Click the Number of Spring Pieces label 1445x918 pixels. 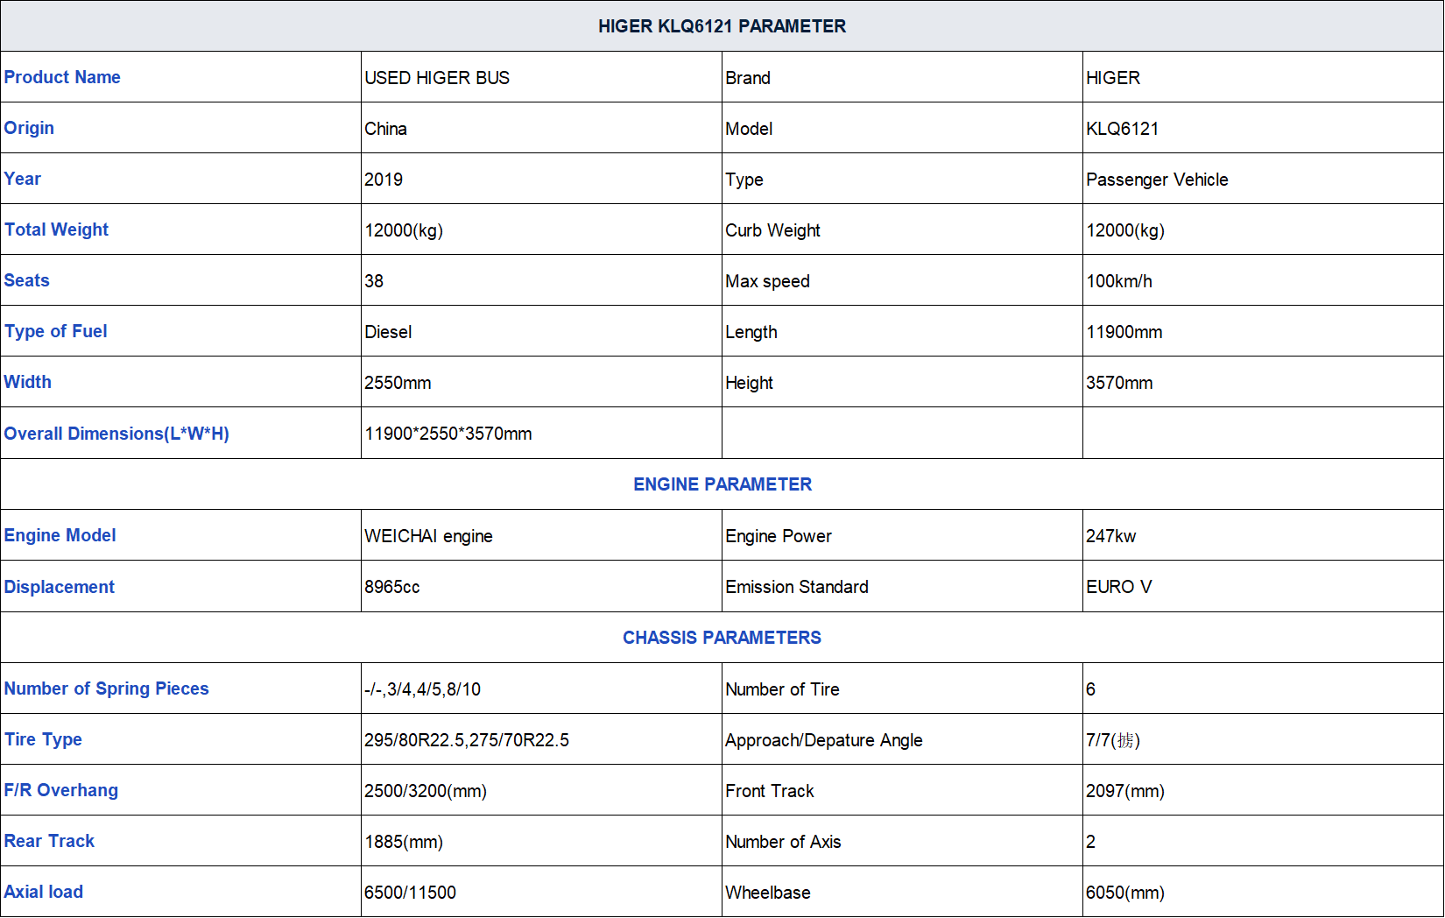(107, 688)
